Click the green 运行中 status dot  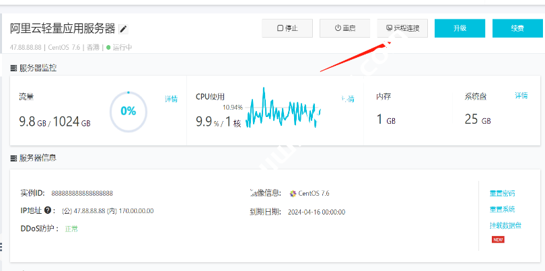(x=108, y=48)
